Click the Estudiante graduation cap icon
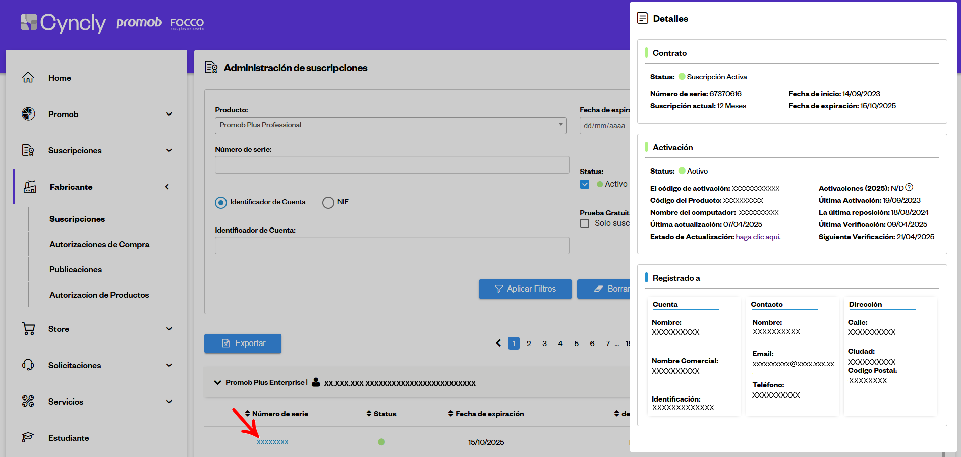This screenshot has height=457, width=961. click(x=28, y=437)
